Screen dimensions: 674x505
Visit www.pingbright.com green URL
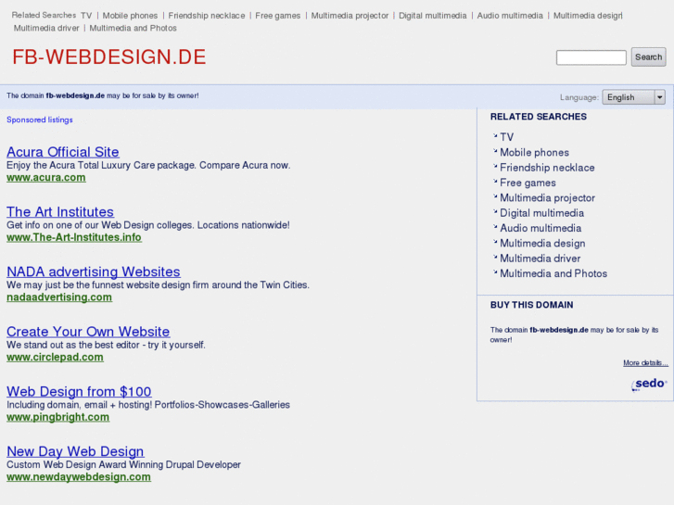[58, 417]
